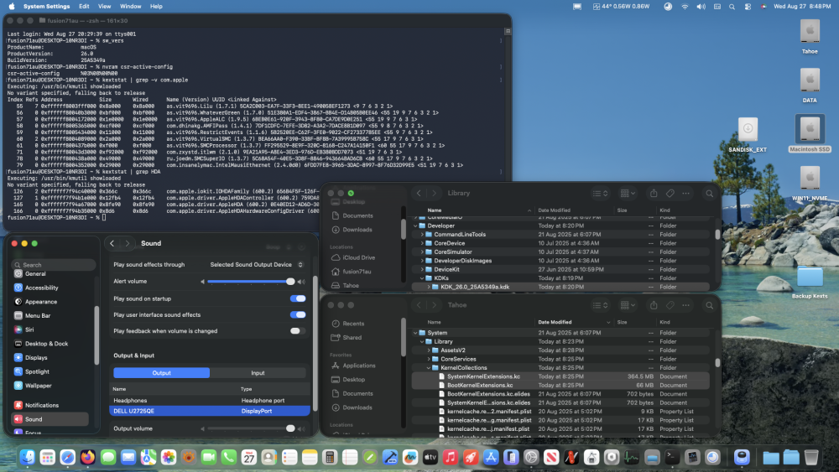Open the Help menu
The width and height of the screenshot is (839, 472).
click(x=156, y=7)
